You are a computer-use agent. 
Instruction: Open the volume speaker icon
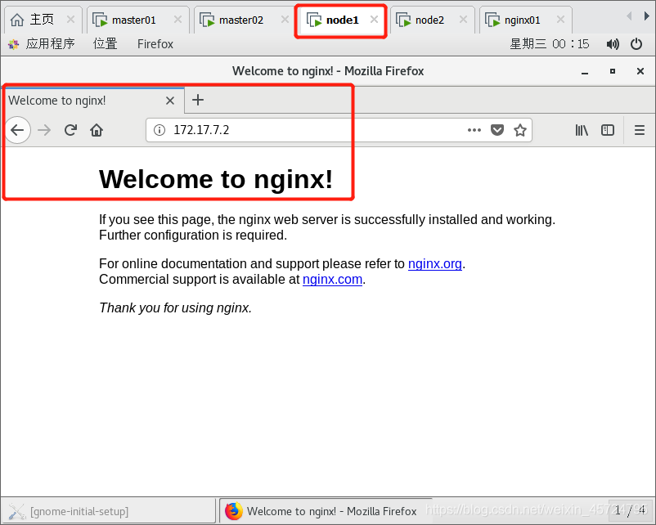(613, 44)
